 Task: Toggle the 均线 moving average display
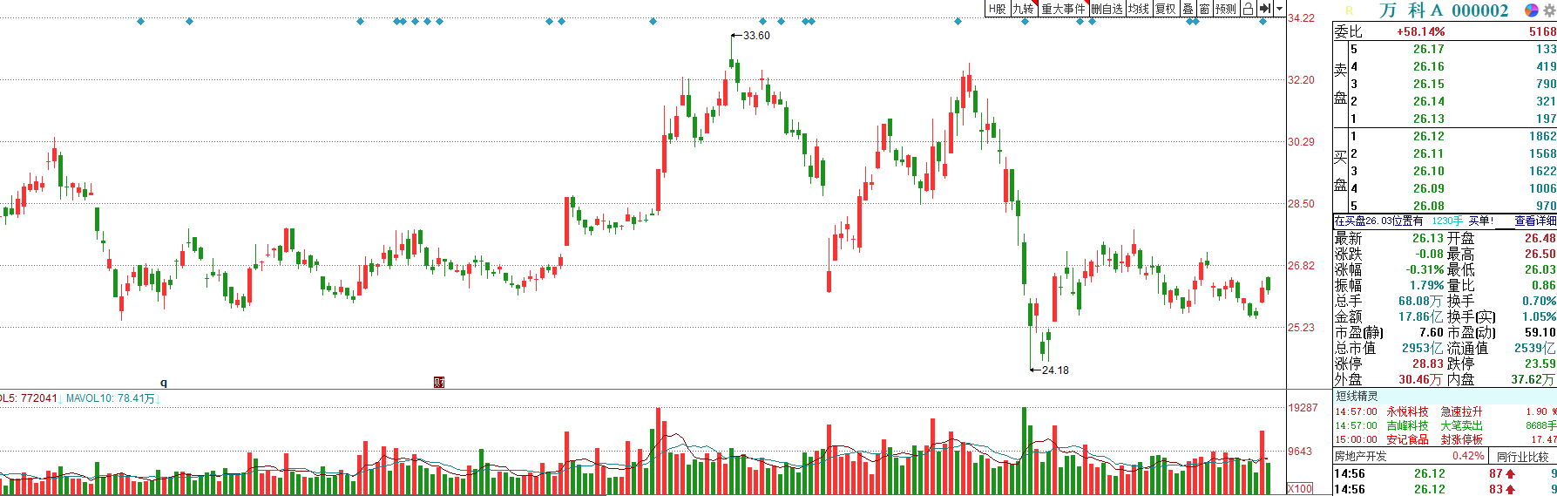tap(1138, 9)
